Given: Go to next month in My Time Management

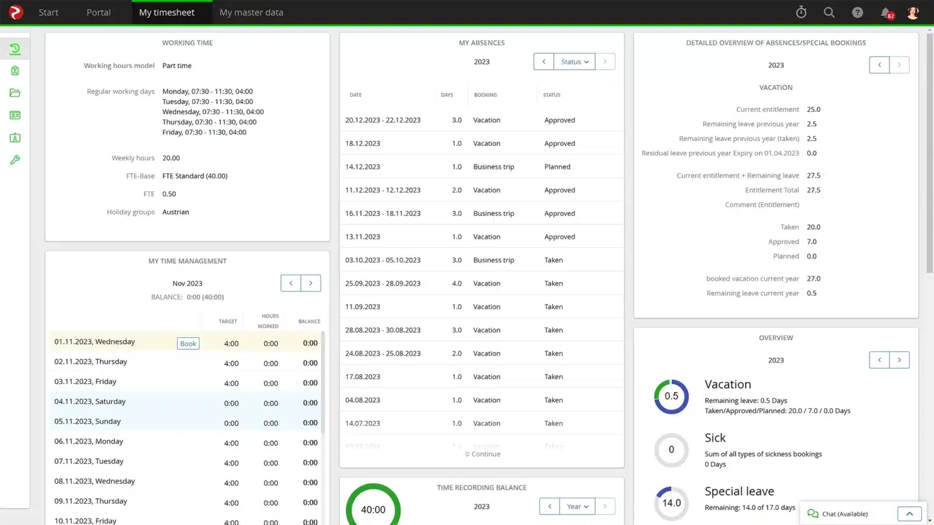Looking at the screenshot, I should point(311,283).
